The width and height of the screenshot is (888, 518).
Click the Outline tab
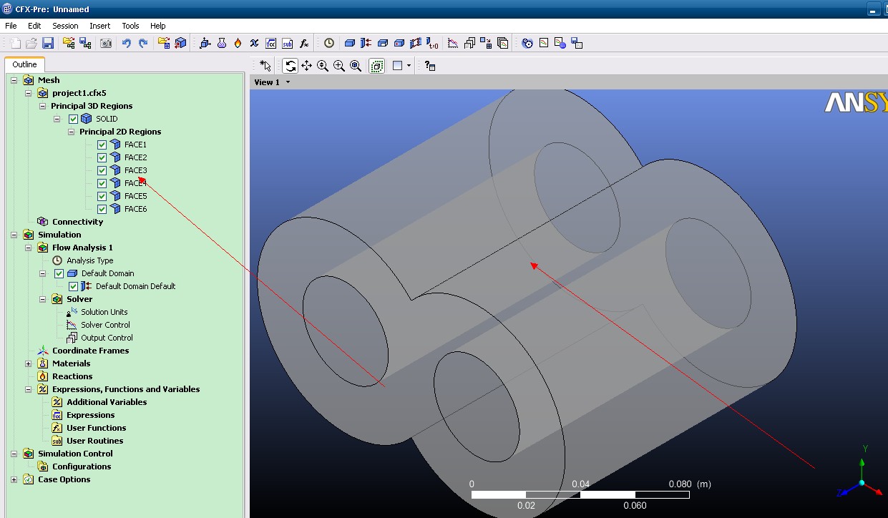click(x=24, y=64)
